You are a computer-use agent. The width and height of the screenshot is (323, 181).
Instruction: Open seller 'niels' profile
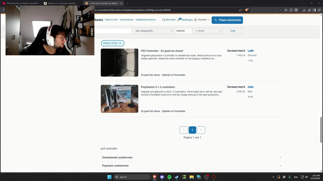250,87
